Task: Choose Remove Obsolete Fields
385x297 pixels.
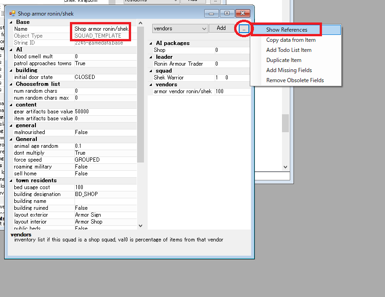Action: click(x=295, y=80)
